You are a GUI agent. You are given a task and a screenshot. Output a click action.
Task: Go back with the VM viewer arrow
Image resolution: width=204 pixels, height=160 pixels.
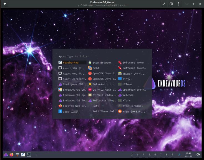pyautogui.click(x=5, y=4)
